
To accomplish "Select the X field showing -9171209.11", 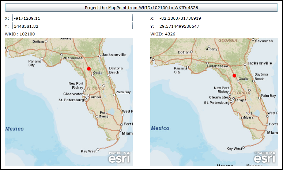I will (72, 18).
